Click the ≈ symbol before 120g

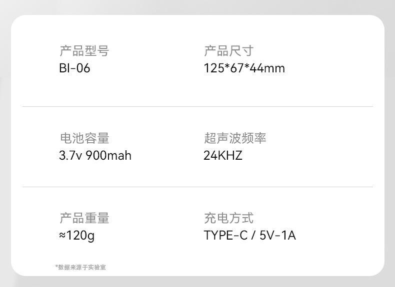click(62, 235)
